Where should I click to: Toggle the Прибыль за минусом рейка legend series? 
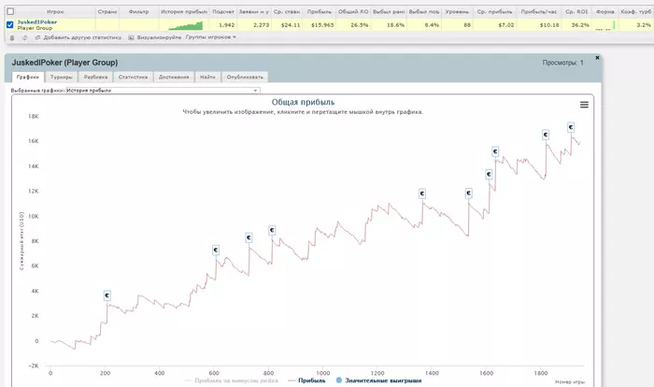coord(232,380)
